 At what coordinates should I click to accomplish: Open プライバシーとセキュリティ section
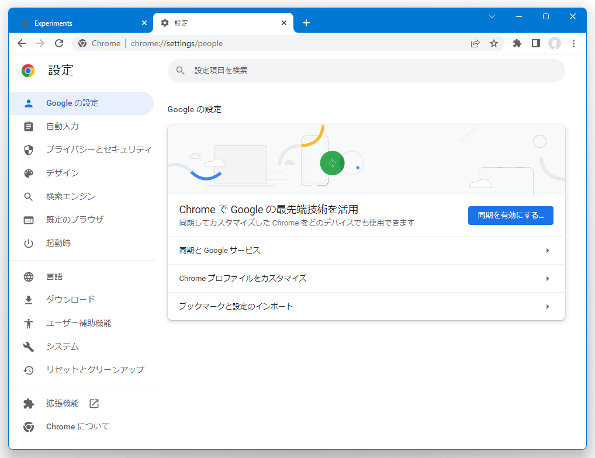point(81,150)
